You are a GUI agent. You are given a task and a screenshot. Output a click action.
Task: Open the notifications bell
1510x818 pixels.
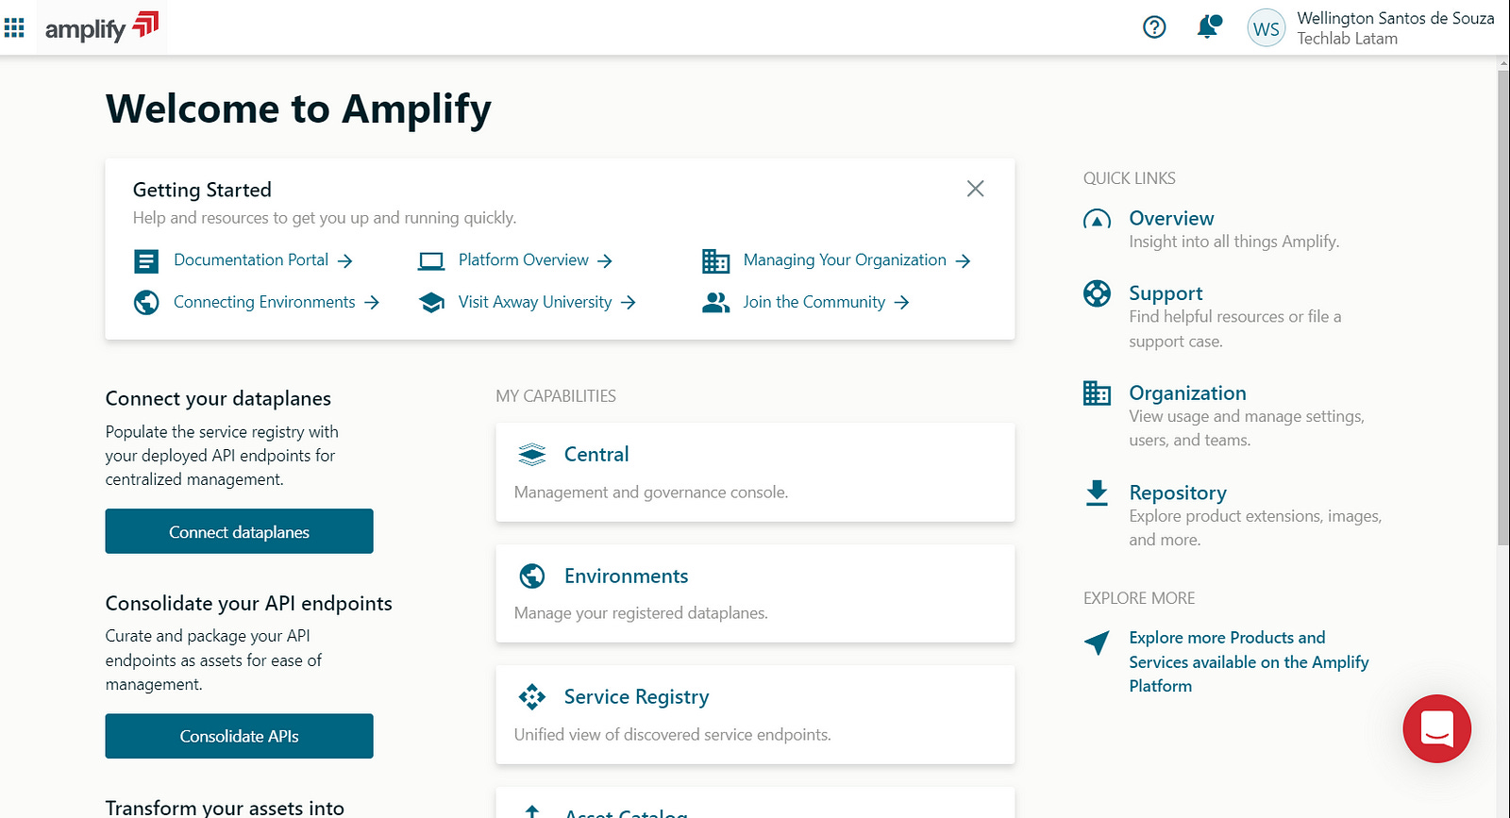pos(1208,26)
